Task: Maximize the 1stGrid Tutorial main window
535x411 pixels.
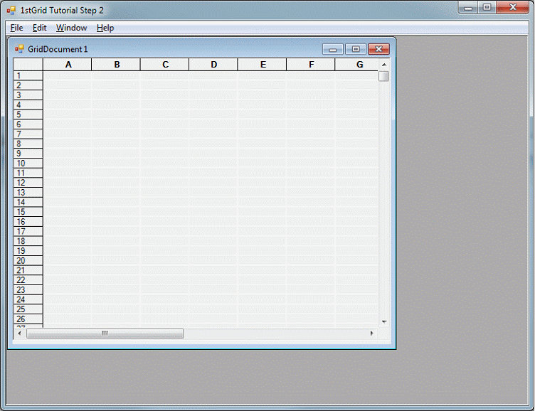Action: (487, 8)
